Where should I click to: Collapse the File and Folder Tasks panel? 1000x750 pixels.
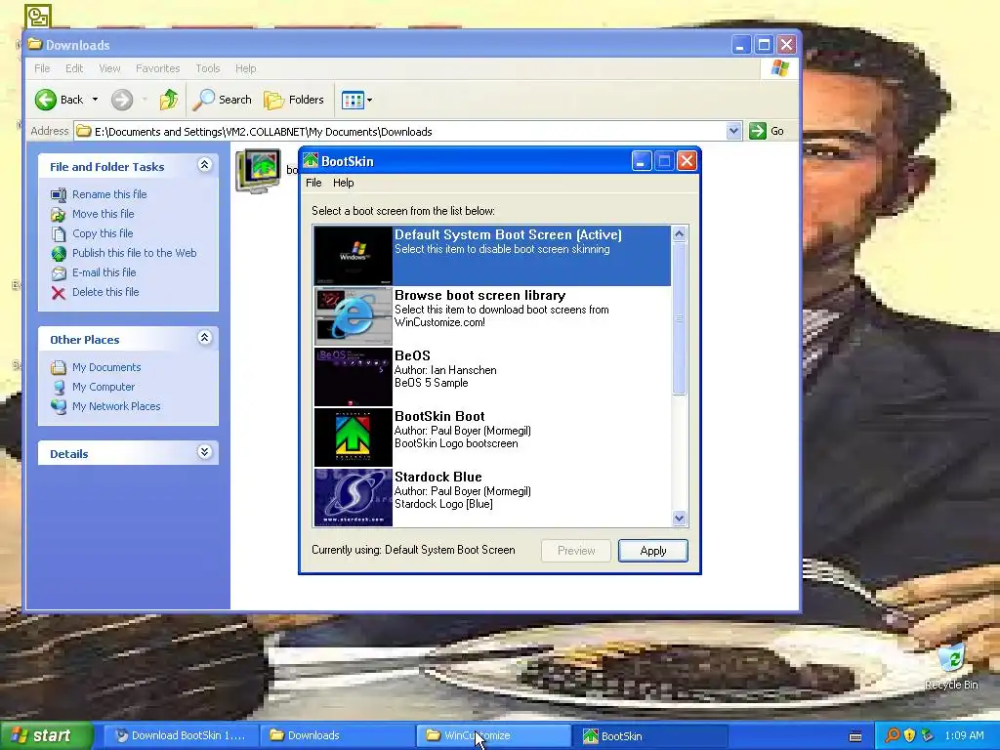click(204, 165)
